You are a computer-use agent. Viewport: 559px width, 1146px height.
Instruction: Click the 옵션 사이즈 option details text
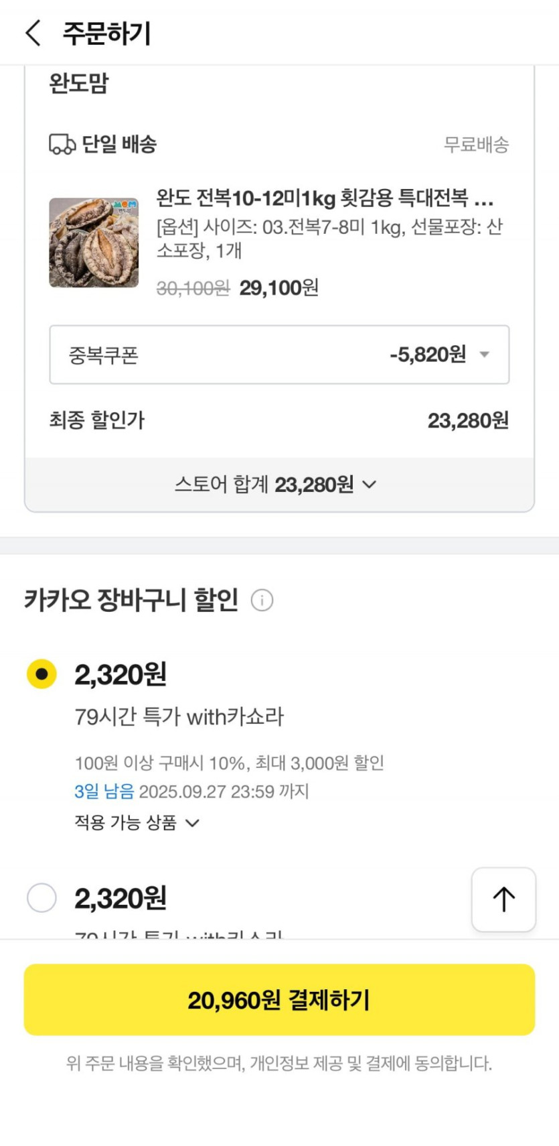329,239
